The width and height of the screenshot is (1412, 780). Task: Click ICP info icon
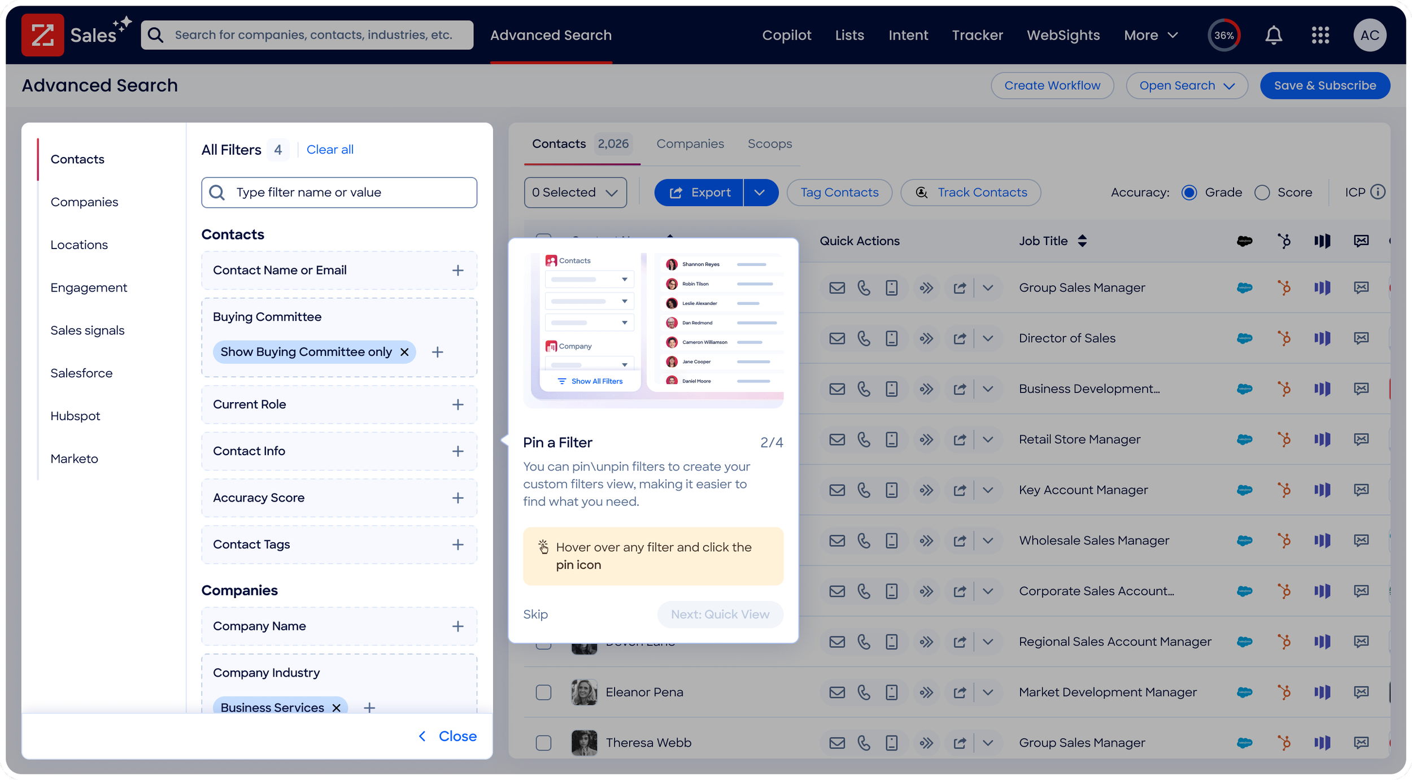[1378, 192]
